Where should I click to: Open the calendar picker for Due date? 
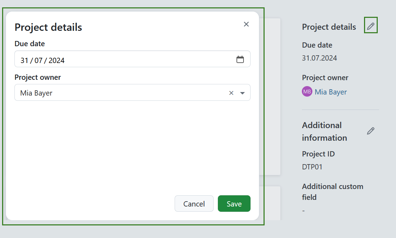pos(240,59)
